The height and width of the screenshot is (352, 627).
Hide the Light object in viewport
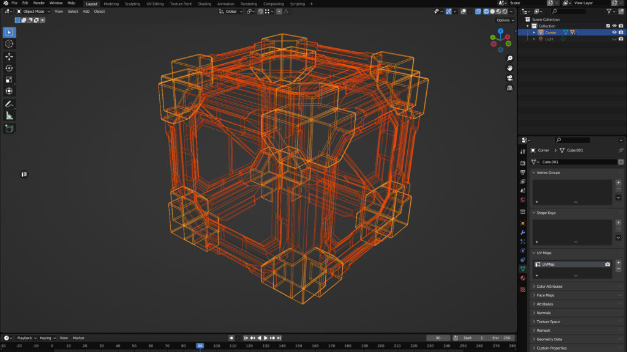(x=614, y=39)
